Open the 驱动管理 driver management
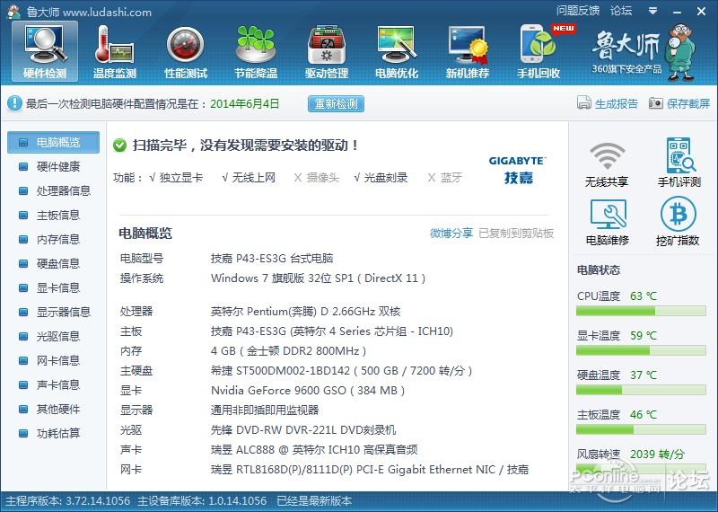718x512 pixels. click(327, 51)
